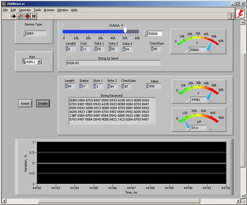The height and width of the screenshot is (205, 247).
Task: Open the Operate menu
Action: pyautogui.click(x=25, y=10)
